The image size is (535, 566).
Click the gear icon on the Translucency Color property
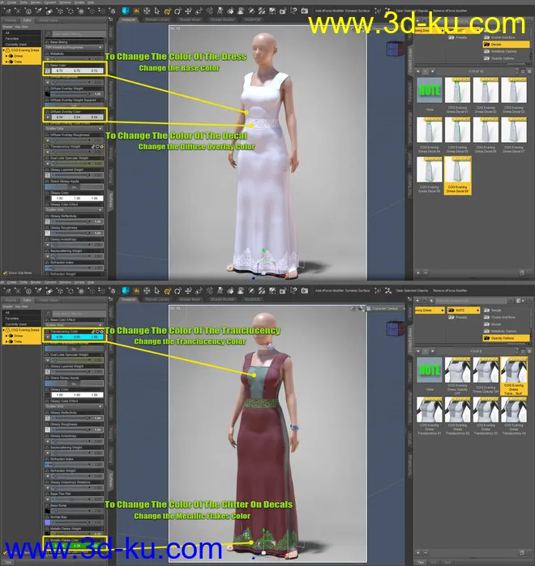point(102,332)
